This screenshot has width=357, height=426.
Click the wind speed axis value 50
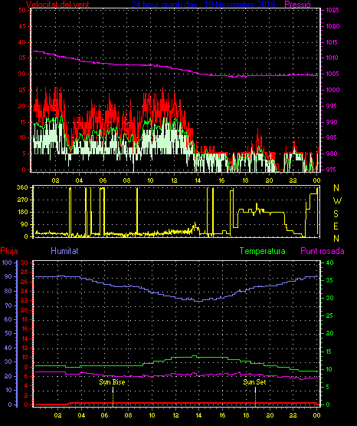pyautogui.click(x=22, y=10)
